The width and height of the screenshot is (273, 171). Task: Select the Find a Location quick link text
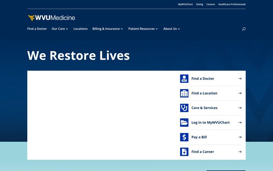click(x=204, y=93)
